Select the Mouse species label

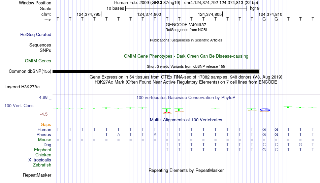(44, 140)
